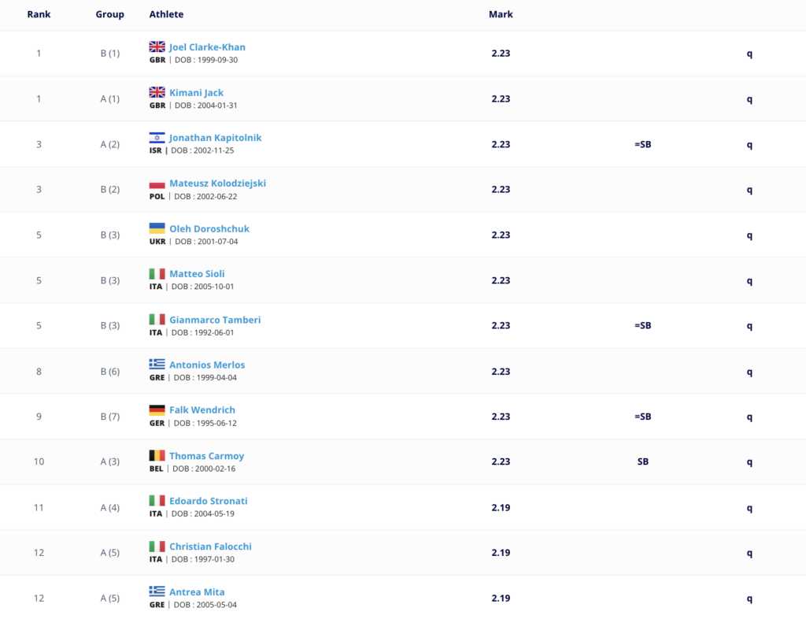Click the =SB label in Falk Wendrich row
Viewport: 806px width, 619px height.
642,417
